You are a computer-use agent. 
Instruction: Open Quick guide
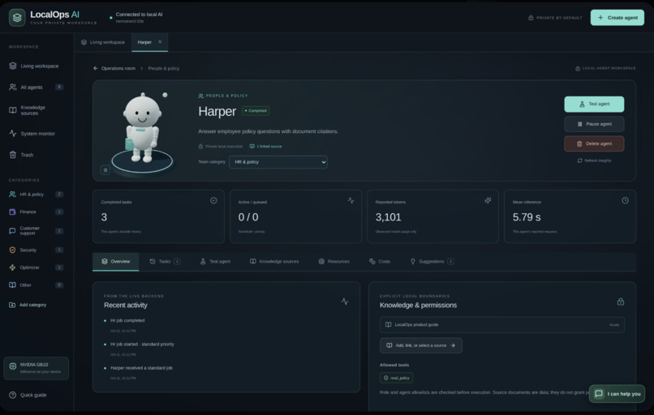pyautogui.click(x=28, y=395)
